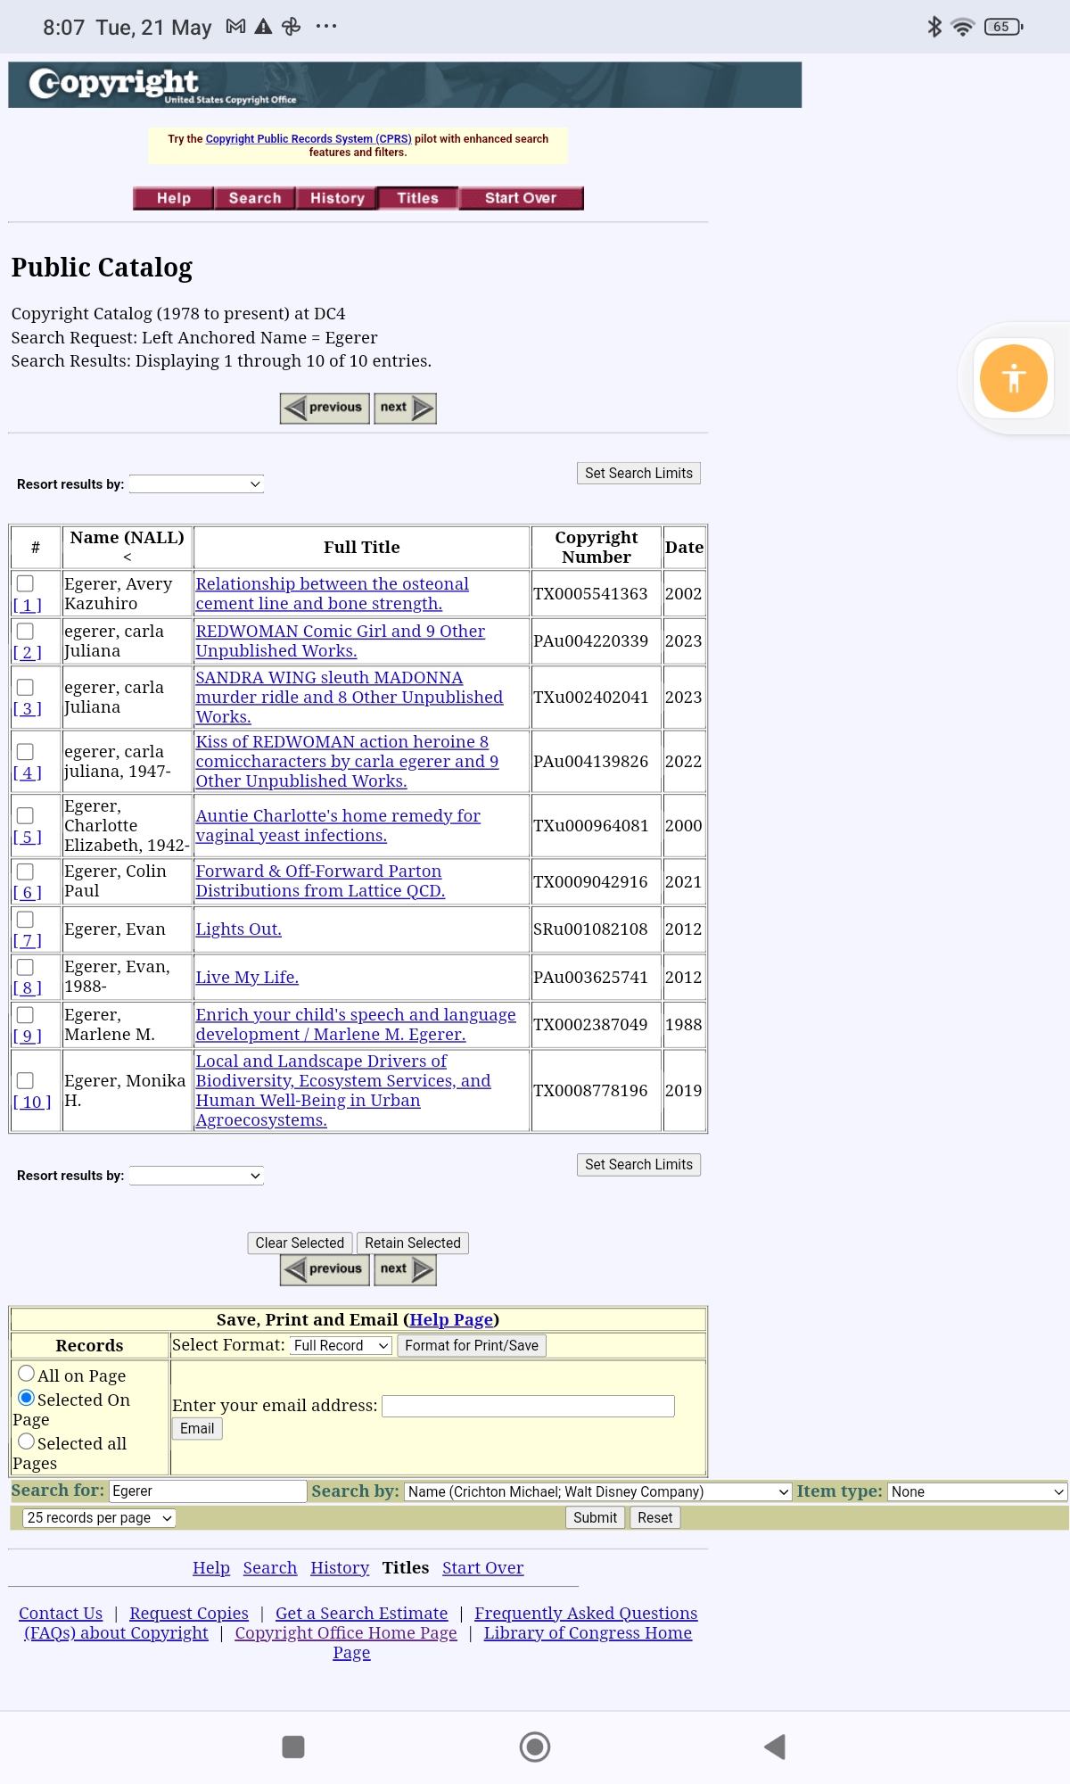
Task: Switch to the History tab in red bar
Action: [337, 198]
